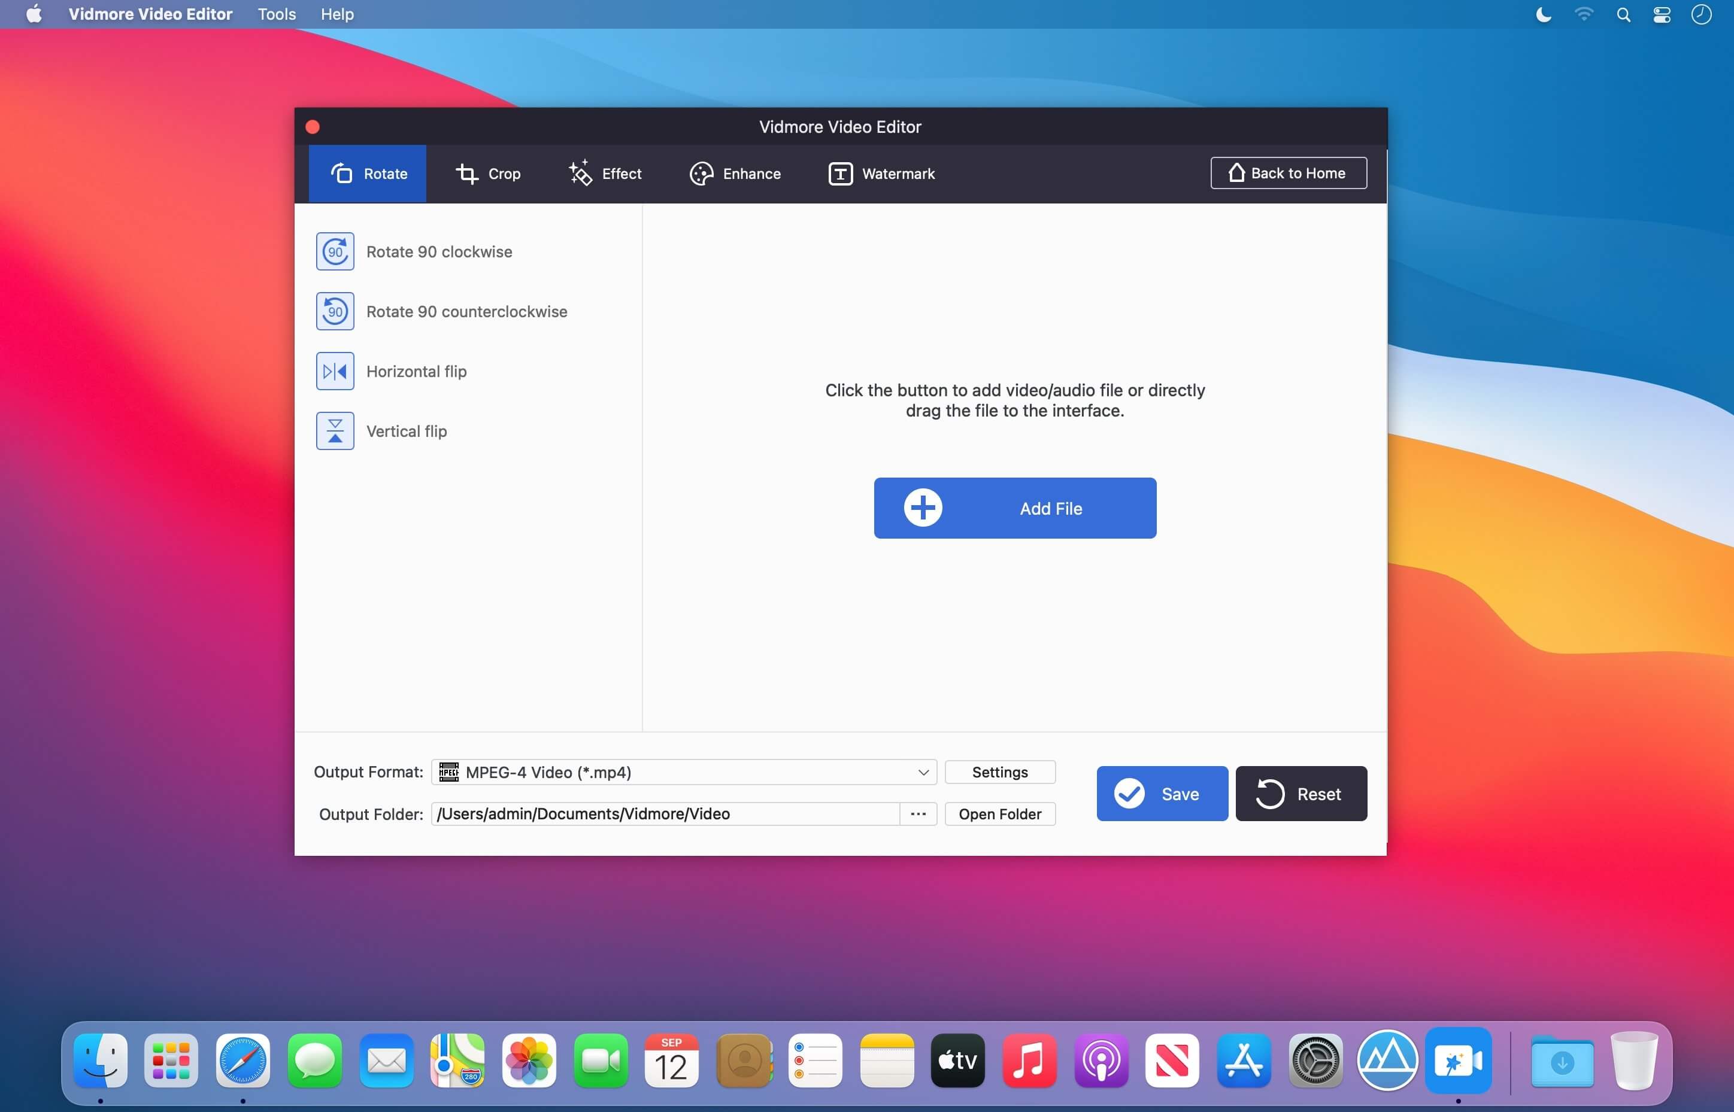Image resolution: width=1734 pixels, height=1112 pixels.
Task: Click the Back to Home button
Action: coord(1289,174)
